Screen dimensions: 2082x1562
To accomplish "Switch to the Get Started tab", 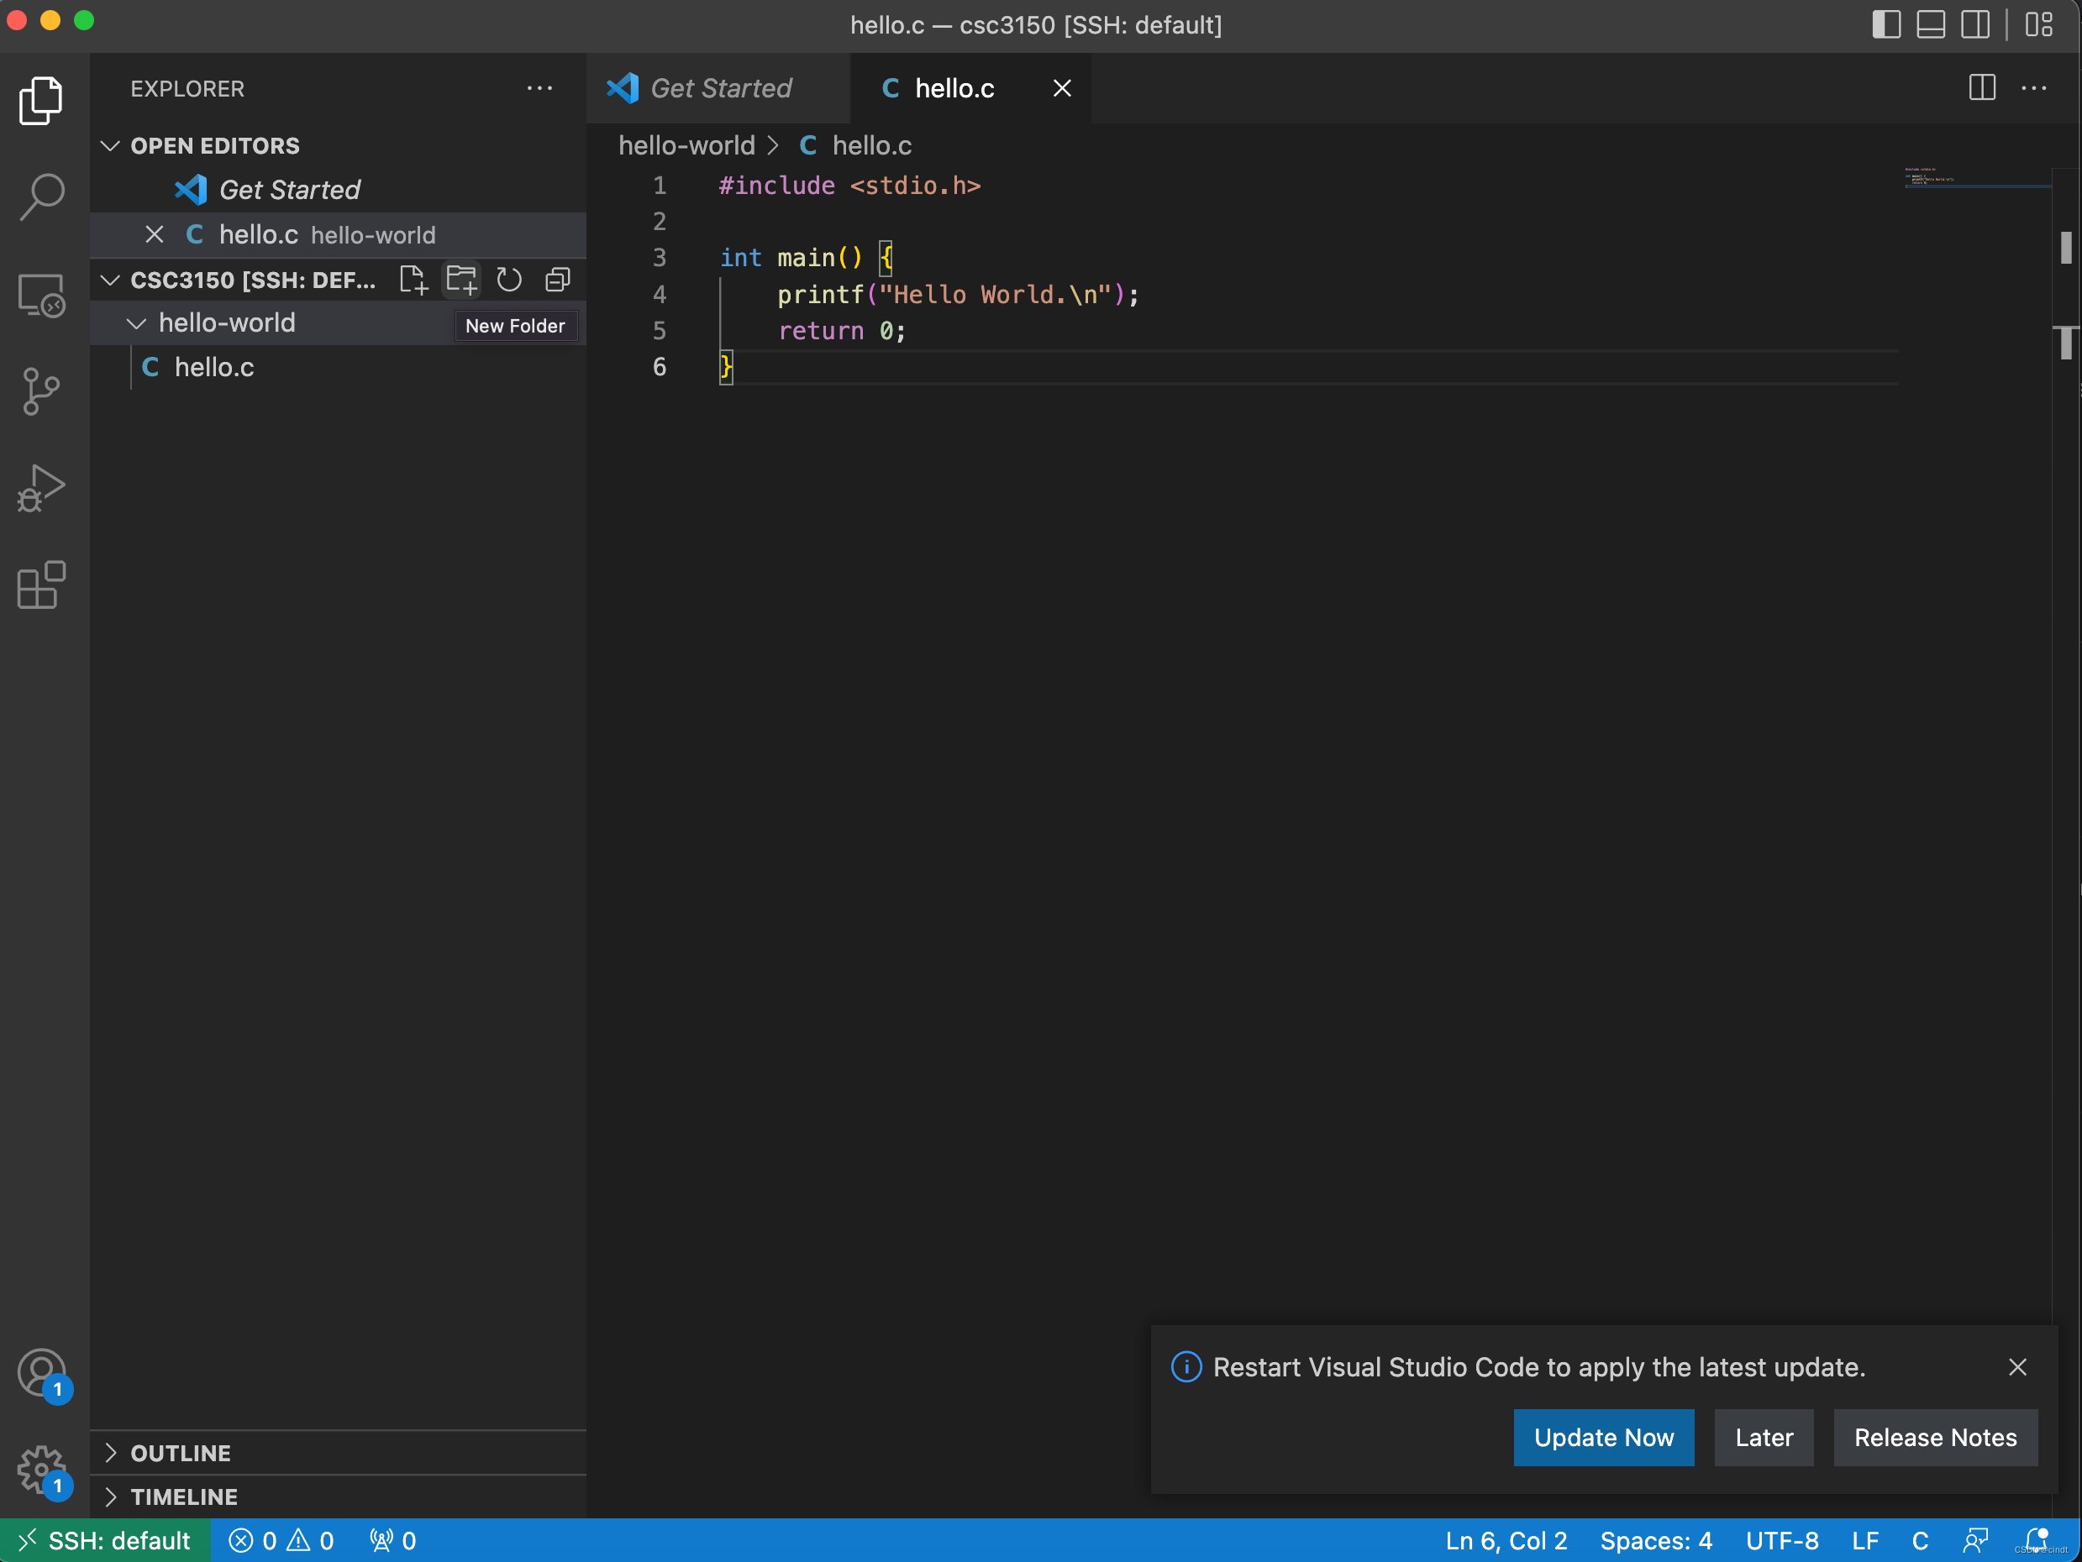I will click(720, 88).
